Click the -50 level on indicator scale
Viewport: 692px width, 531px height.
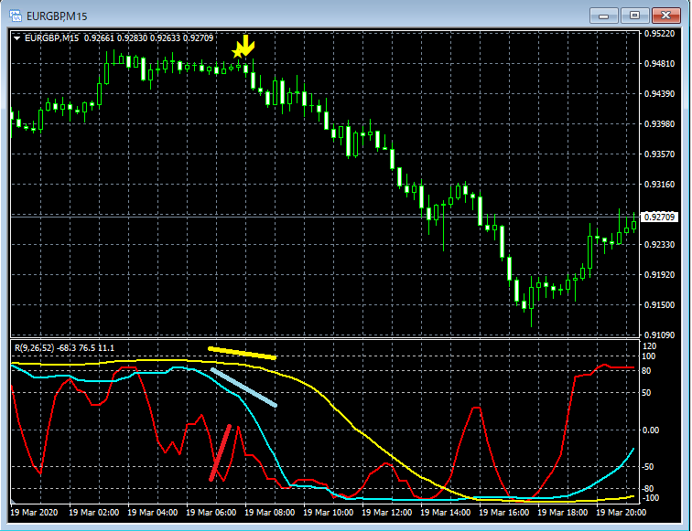pos(648,467)
